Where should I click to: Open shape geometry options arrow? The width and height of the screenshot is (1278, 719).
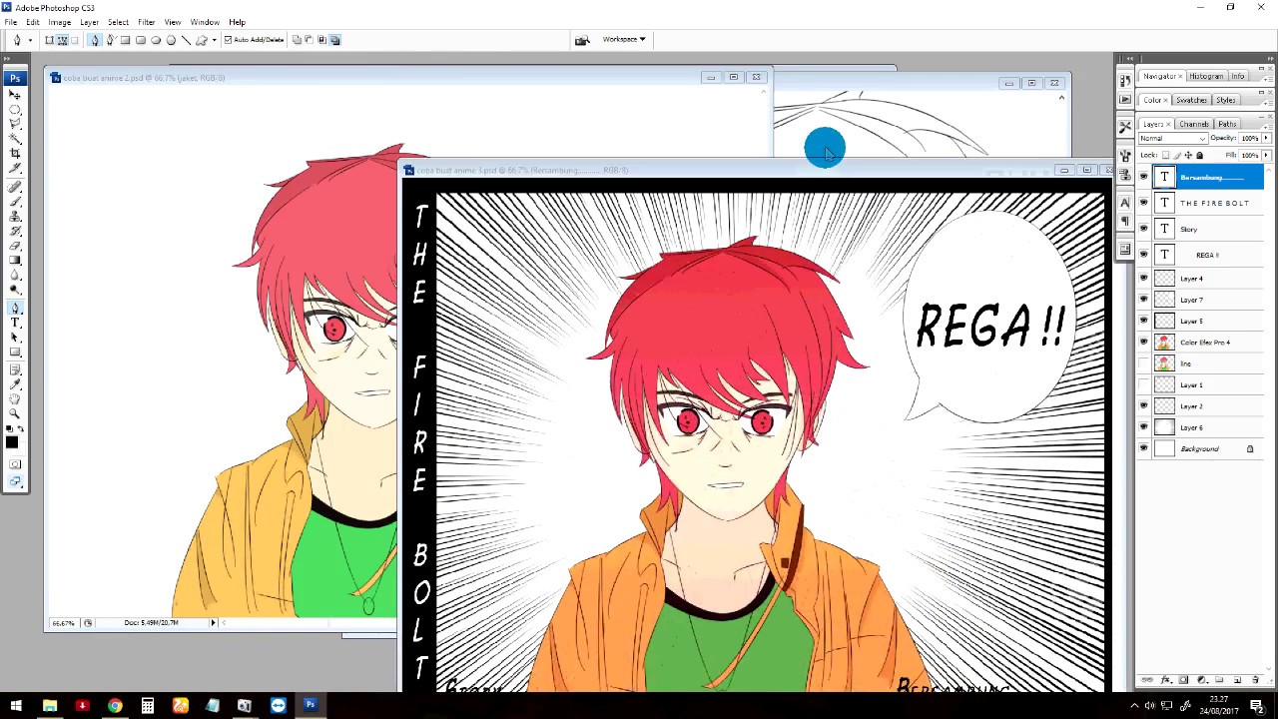[x=214, y=40]
